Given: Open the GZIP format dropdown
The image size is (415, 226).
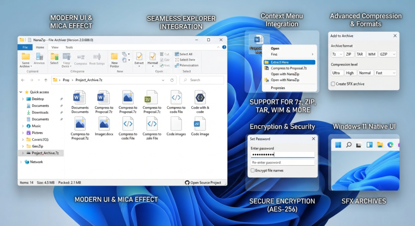Looking at the screenshot, I should tap(387, 54).
